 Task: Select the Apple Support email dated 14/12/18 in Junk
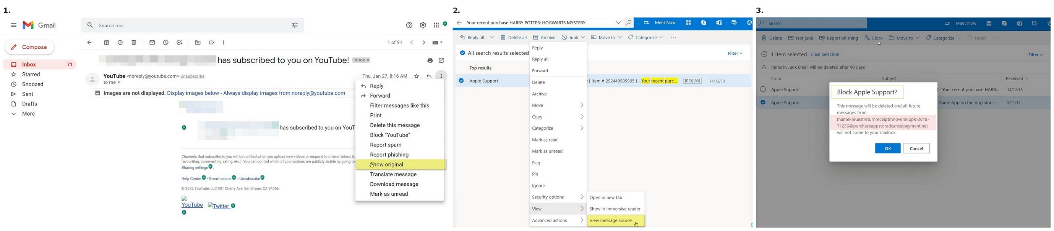click(x=763, y=90)
